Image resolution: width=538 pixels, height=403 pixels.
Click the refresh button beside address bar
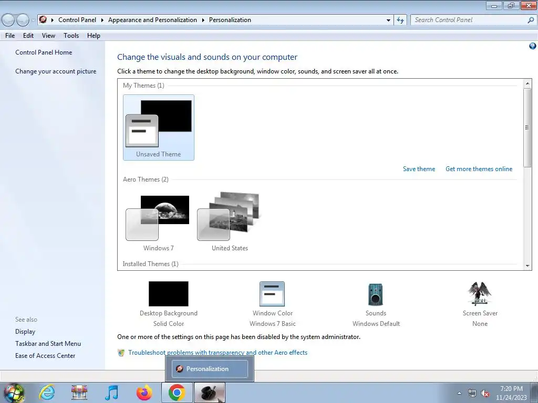click(400, 20)
